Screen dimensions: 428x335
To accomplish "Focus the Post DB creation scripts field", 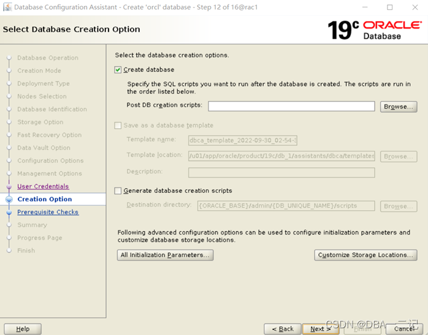I will 291,107.
